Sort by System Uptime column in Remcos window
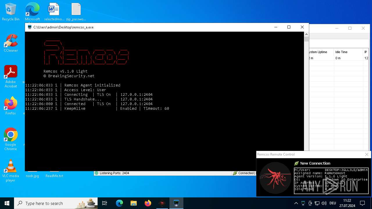The image size is (372, 209). pos(321,52)
